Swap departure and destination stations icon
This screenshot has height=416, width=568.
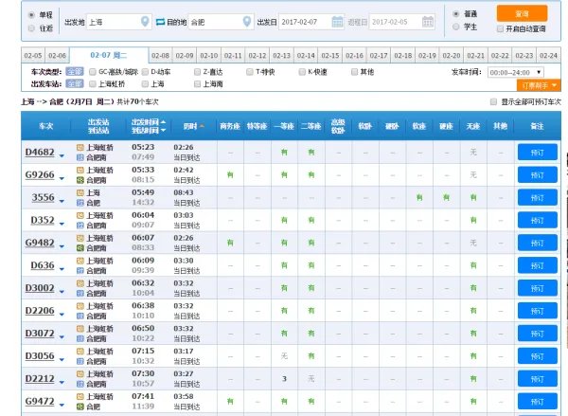161,22
